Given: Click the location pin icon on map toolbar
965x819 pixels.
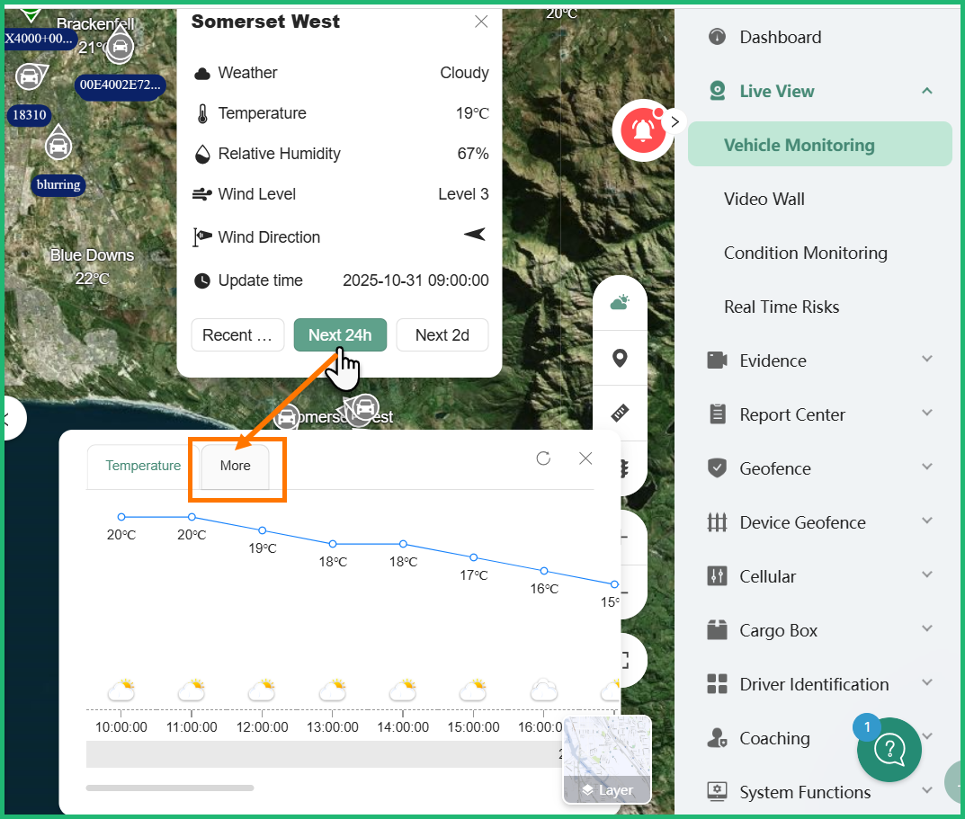Looking at the screenshot, I should click(620, 358).
